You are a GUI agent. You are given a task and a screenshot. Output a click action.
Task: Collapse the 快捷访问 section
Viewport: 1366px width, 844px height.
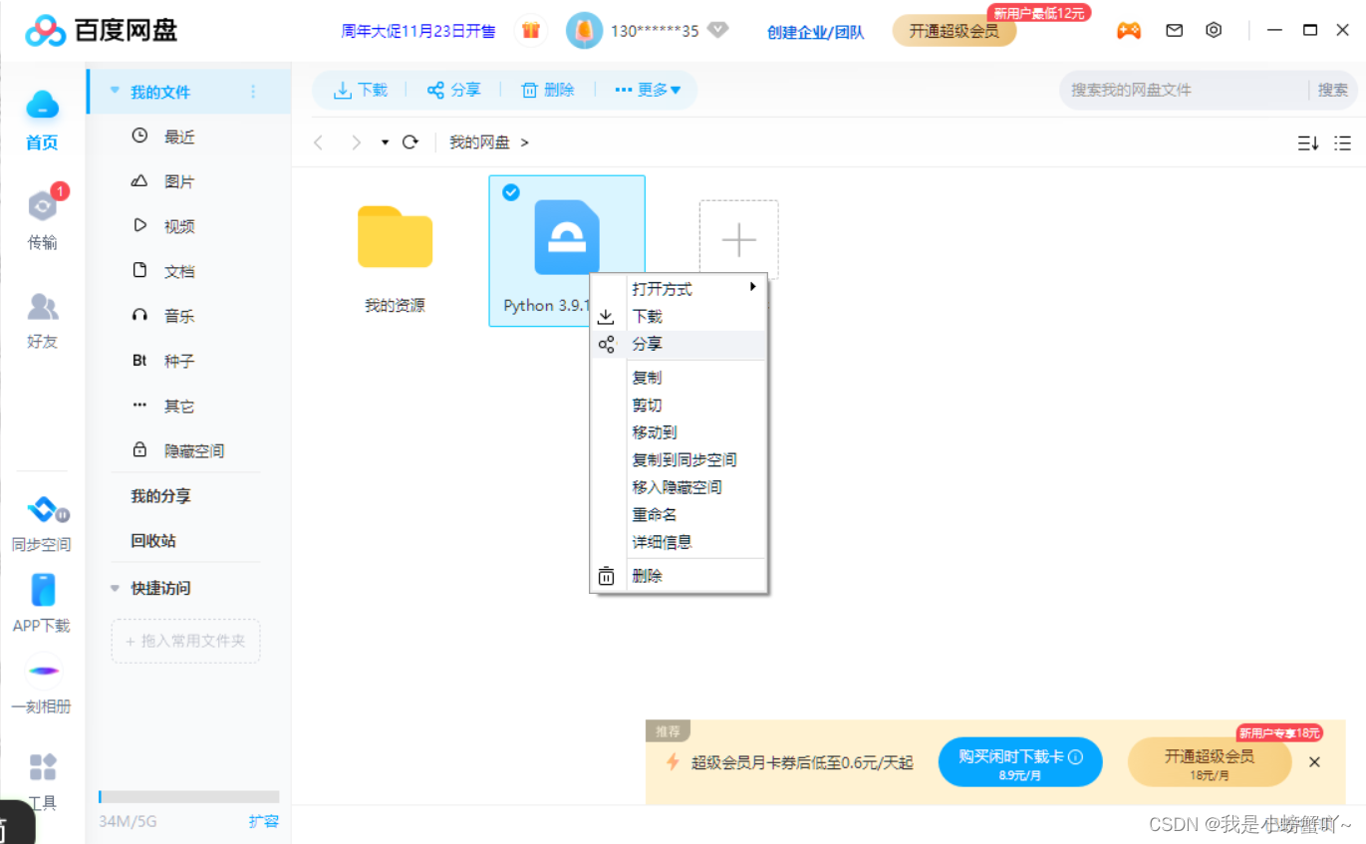coord(115,588)
